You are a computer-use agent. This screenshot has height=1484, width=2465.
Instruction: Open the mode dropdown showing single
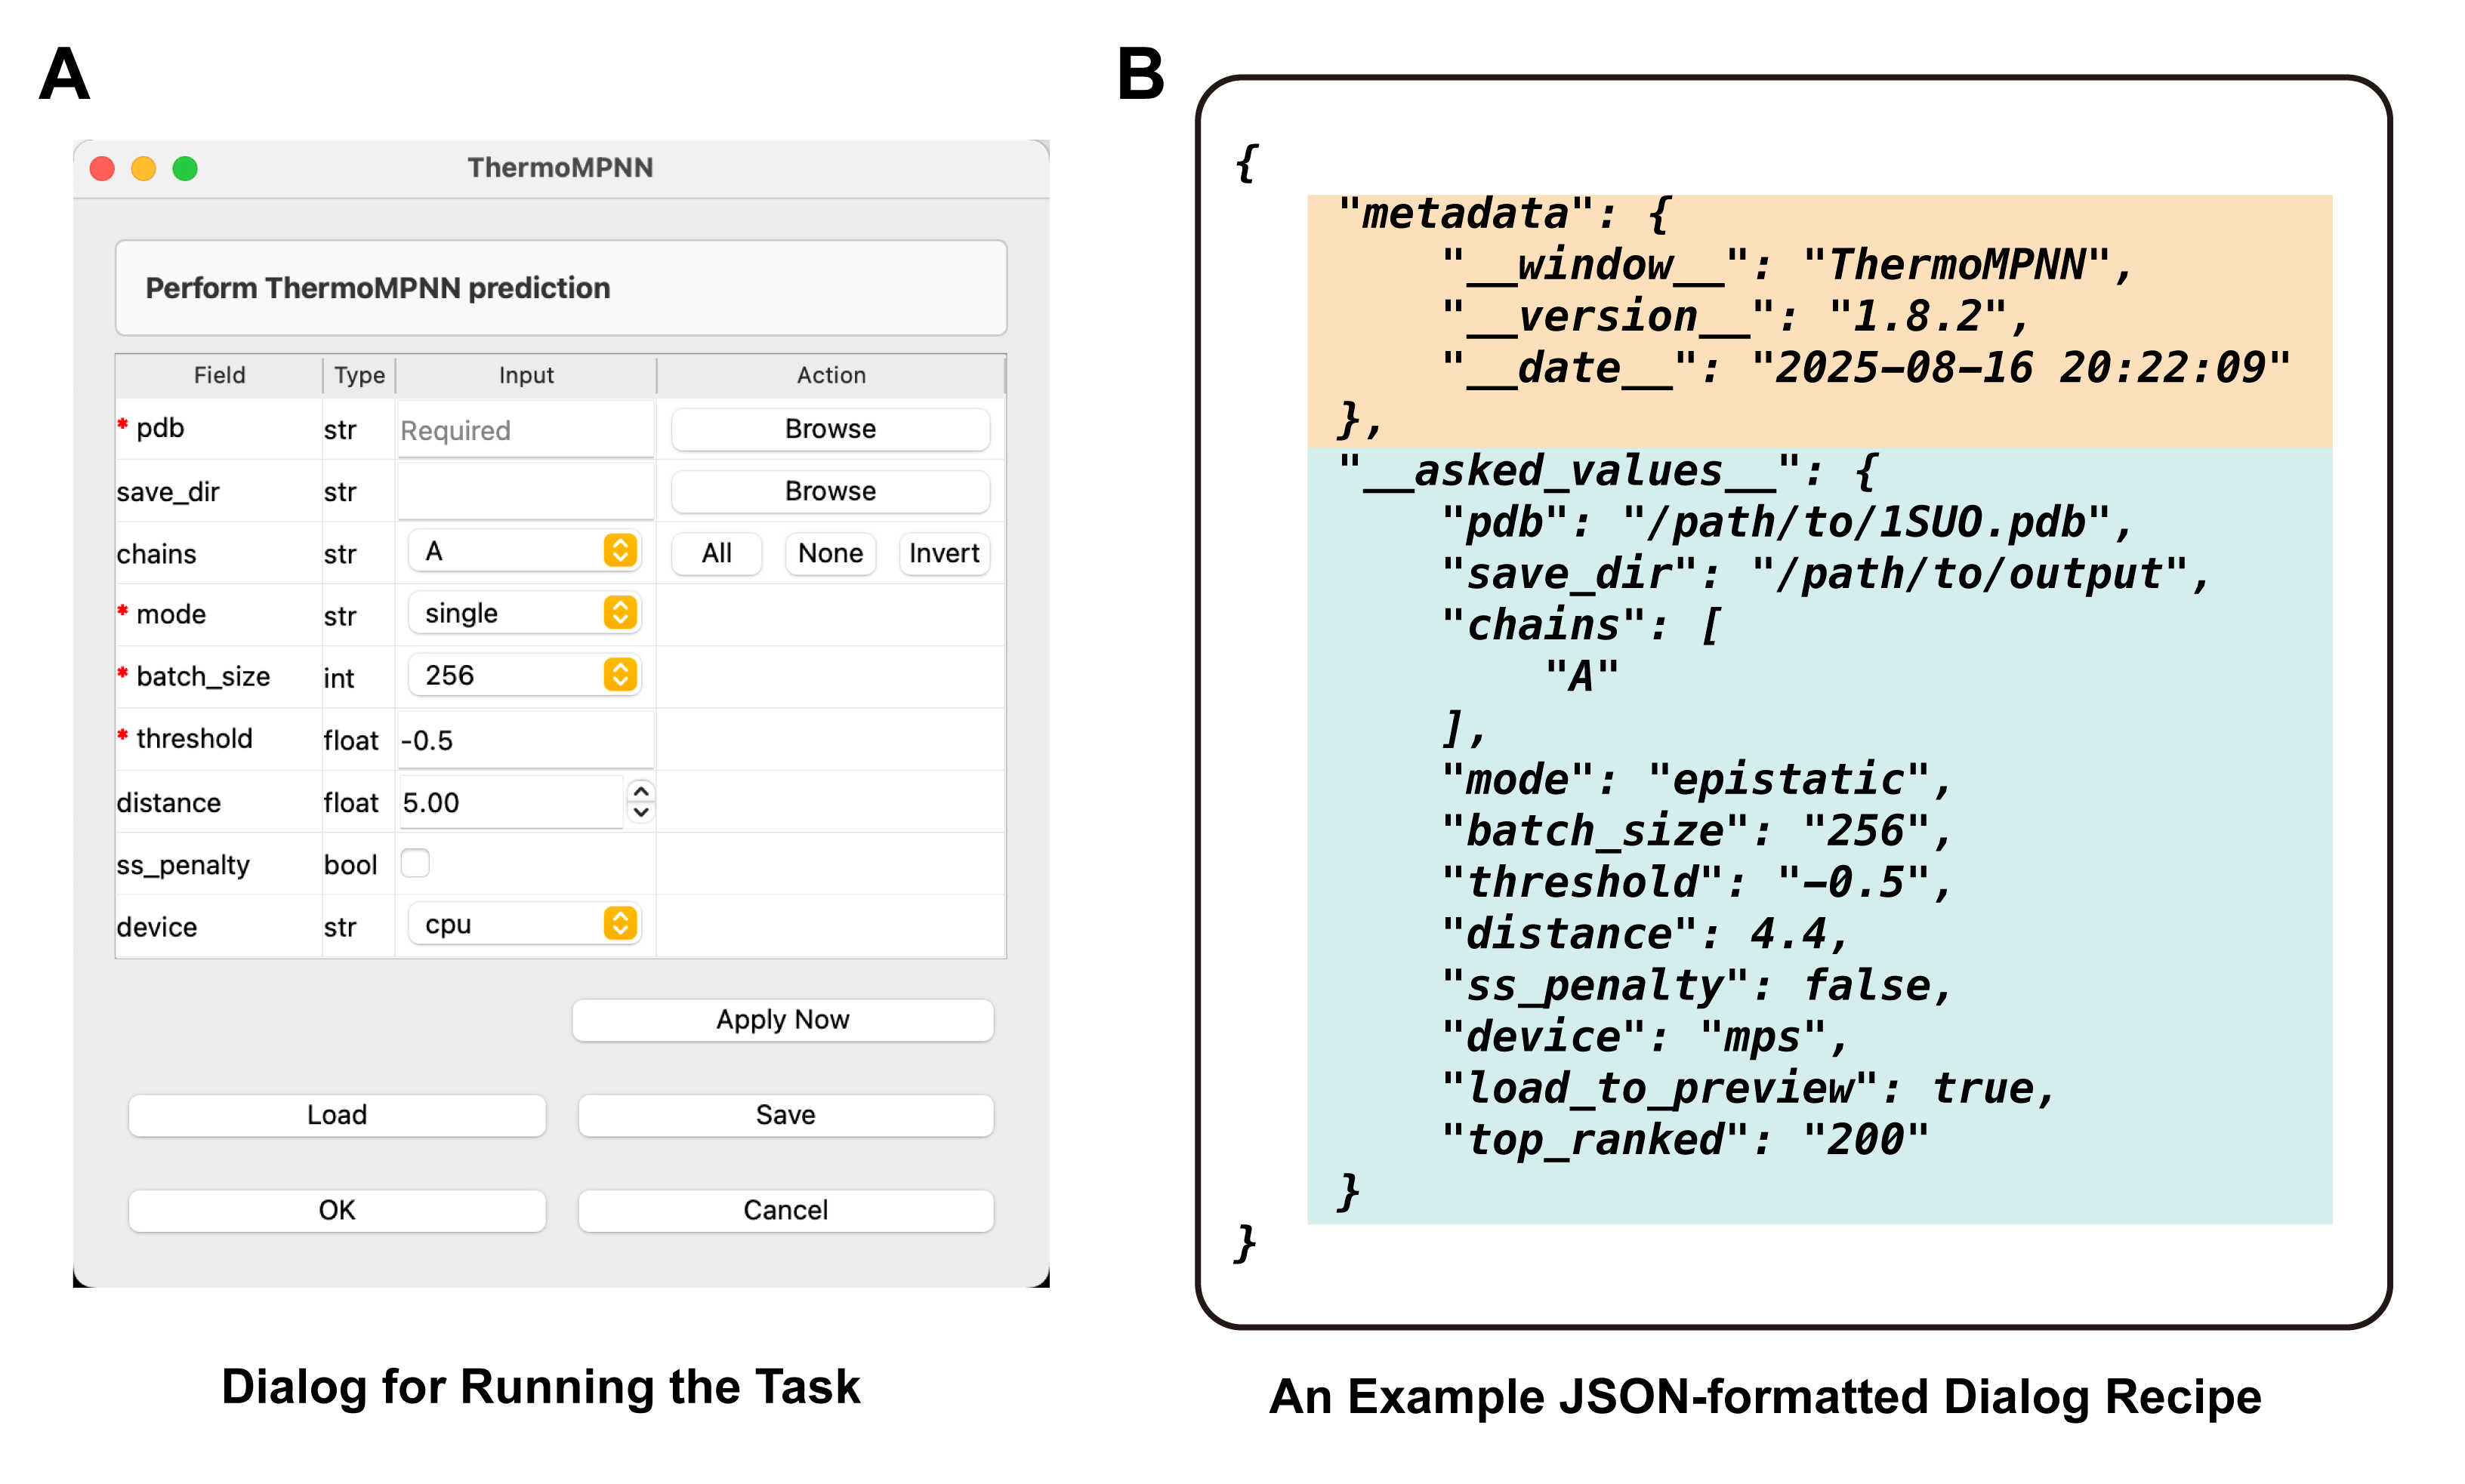524,613
